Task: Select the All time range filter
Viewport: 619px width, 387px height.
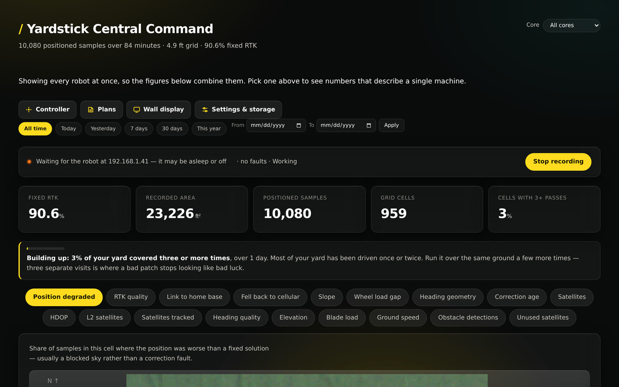Action: point(35,129)
